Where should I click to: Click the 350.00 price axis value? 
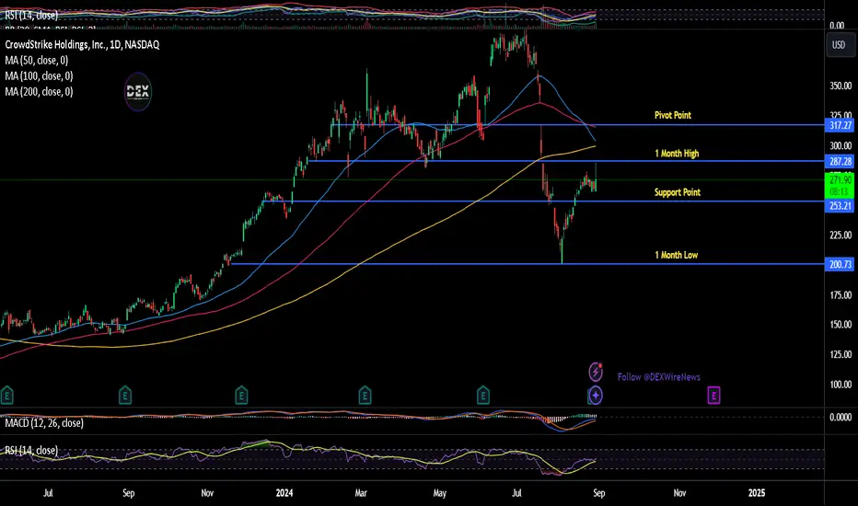click(841, 86)
